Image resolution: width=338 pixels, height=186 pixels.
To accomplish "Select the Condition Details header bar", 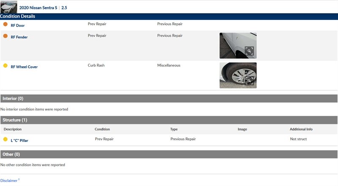I will 169,16.
